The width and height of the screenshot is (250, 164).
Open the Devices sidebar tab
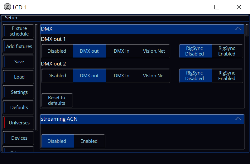[x=19, y=138]
